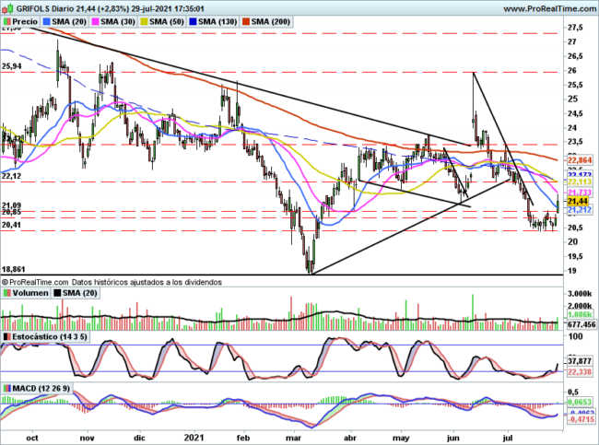This screenshot has height=445, width=599.
Task: Click the blue SMA value 21,212
Action: point(580,210)
